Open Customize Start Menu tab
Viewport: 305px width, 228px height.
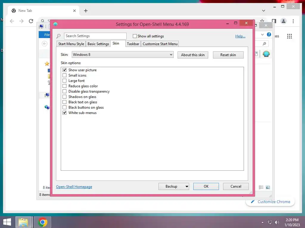[160, 44]
